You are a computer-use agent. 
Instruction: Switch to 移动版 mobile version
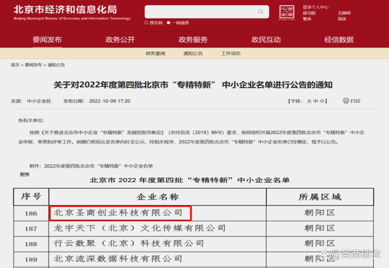(x=309, y=13)
